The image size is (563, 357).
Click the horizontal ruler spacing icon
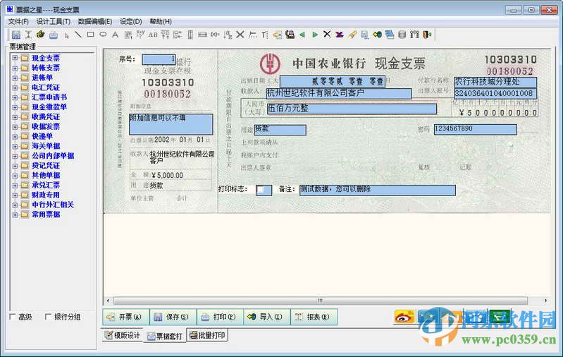[202, 35]
